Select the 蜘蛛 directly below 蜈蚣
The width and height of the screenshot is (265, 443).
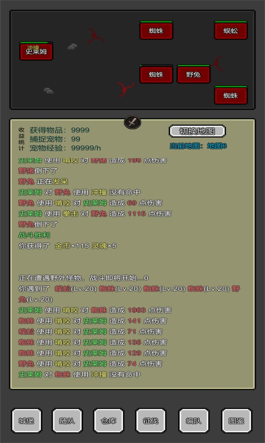(230, 96)
